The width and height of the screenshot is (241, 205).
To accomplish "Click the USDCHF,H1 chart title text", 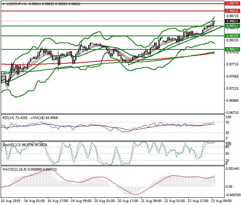I will 16,4.
